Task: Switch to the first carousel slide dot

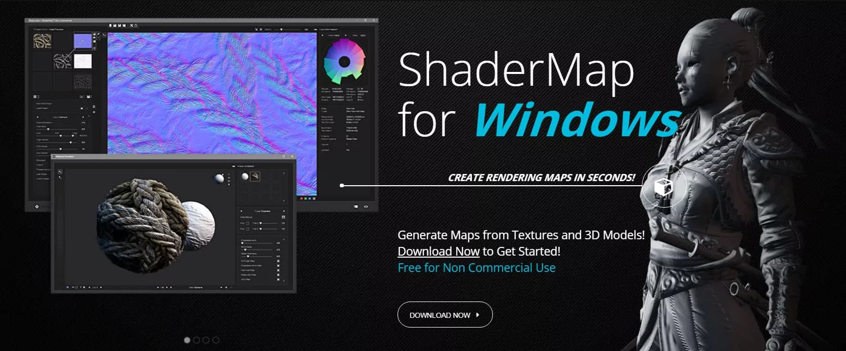Action: (x=187, y=340)
